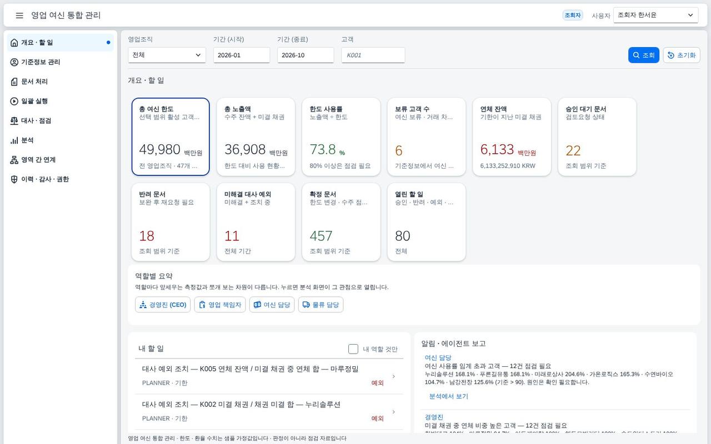Open the 개요 · 할 일 menu item
Viewport: 711px width, 444px height.
[61, 43]
